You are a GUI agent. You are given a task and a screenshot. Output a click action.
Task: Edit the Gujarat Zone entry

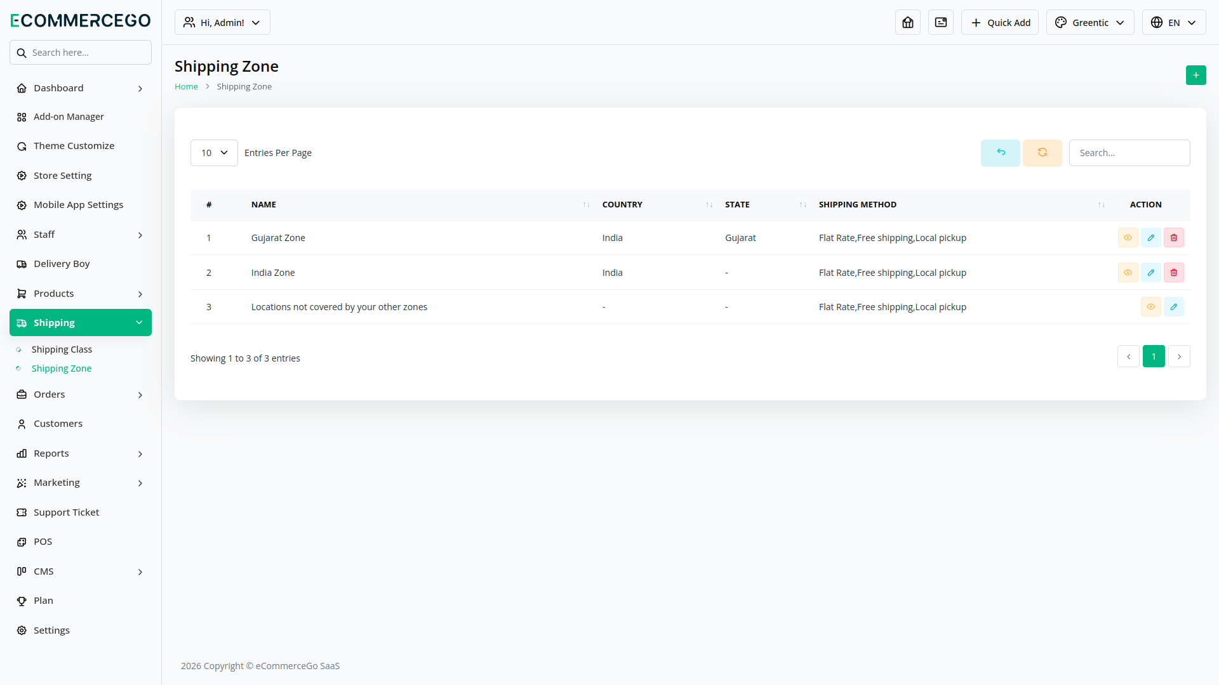coord(1150,238)
